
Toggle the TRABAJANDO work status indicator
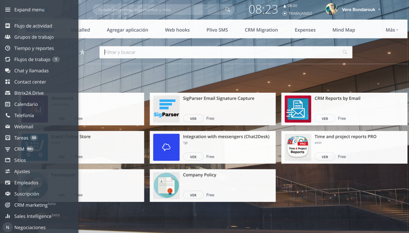(x=297, y=13)
